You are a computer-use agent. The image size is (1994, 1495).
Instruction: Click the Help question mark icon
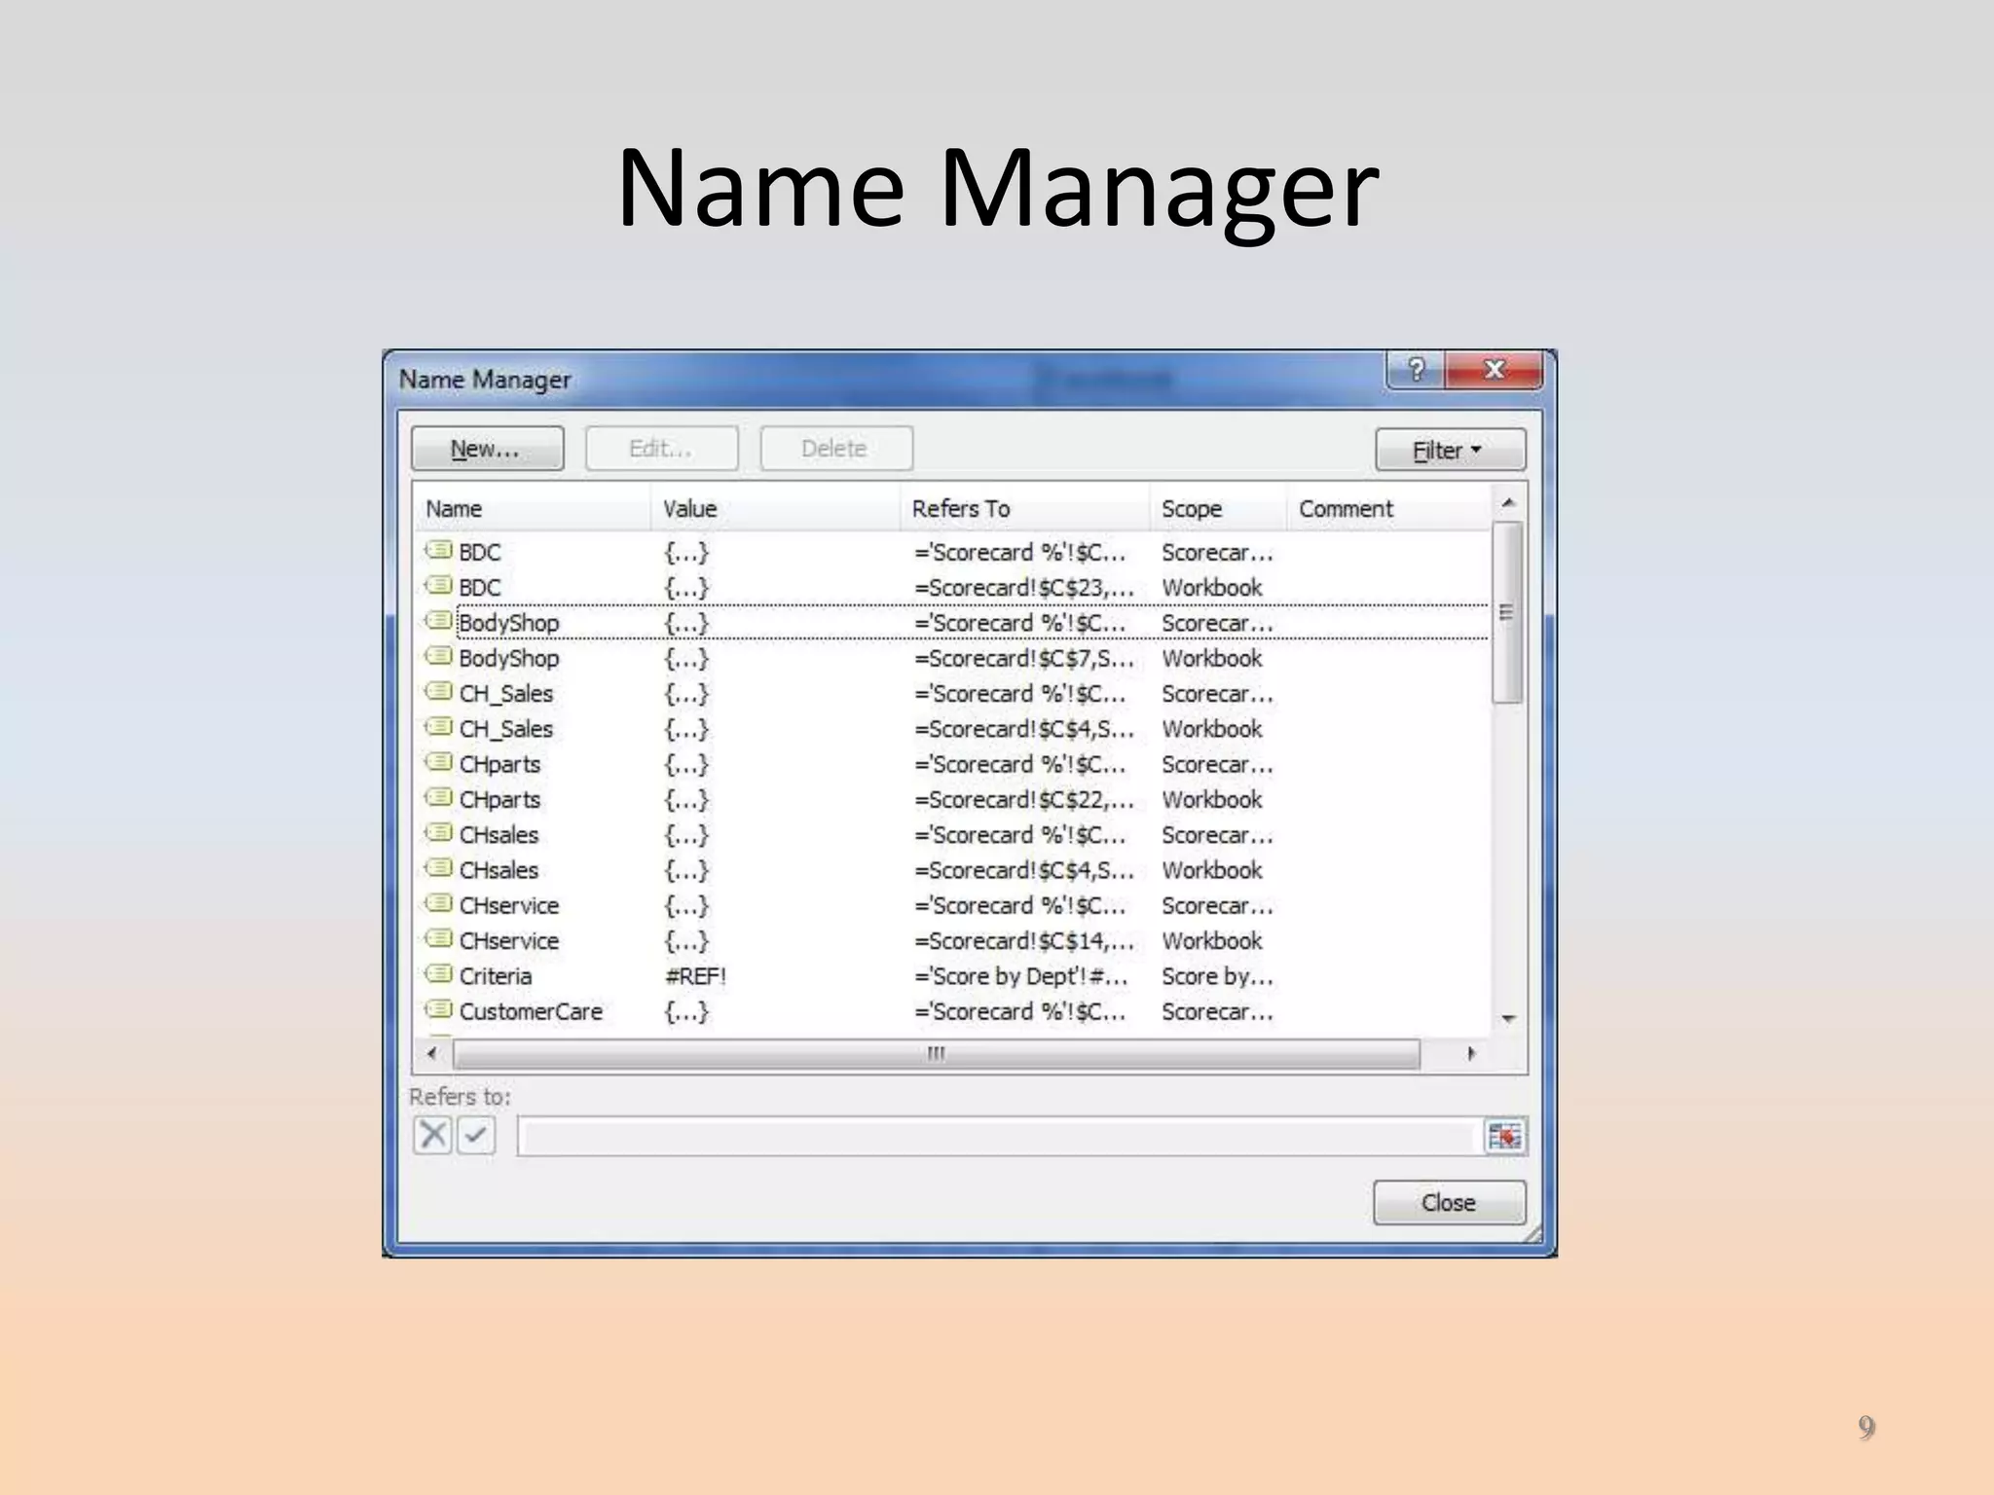pos(1416,370)
